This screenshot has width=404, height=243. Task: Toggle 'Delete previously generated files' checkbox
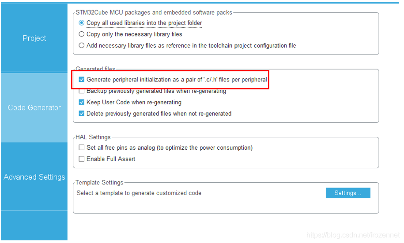pos(81,114)
